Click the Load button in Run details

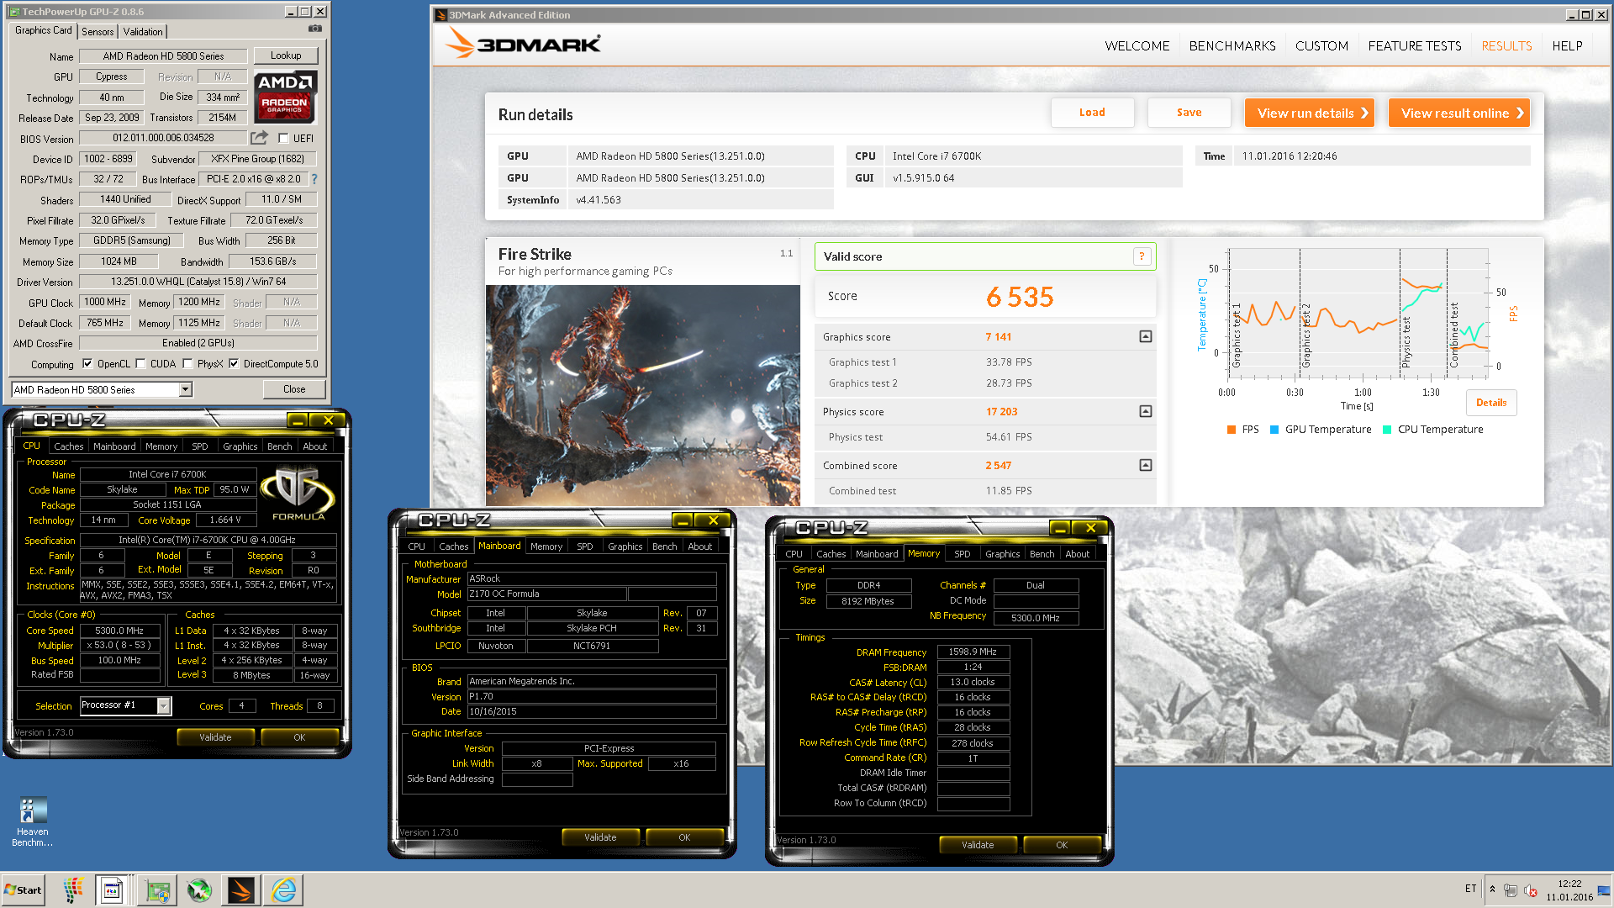click(x=1092, y=113)
